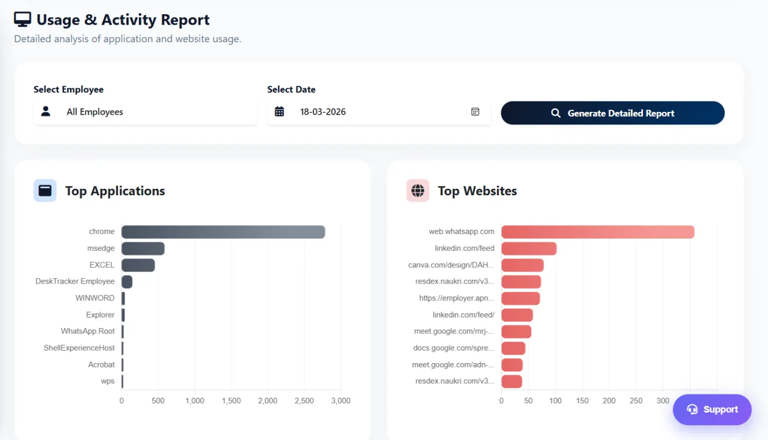Click the "WhatsApp.Root" axis label
The image size is (768, 440).
coord(88,331)
